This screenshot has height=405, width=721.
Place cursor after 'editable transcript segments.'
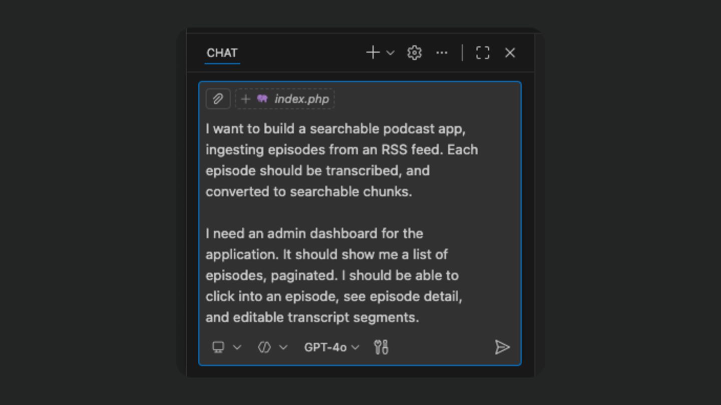click(420, 317)
